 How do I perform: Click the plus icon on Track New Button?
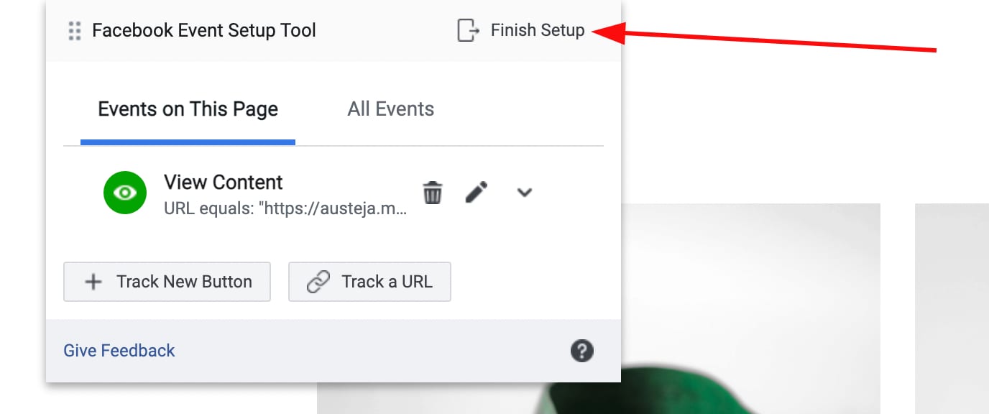click(93, 282)
